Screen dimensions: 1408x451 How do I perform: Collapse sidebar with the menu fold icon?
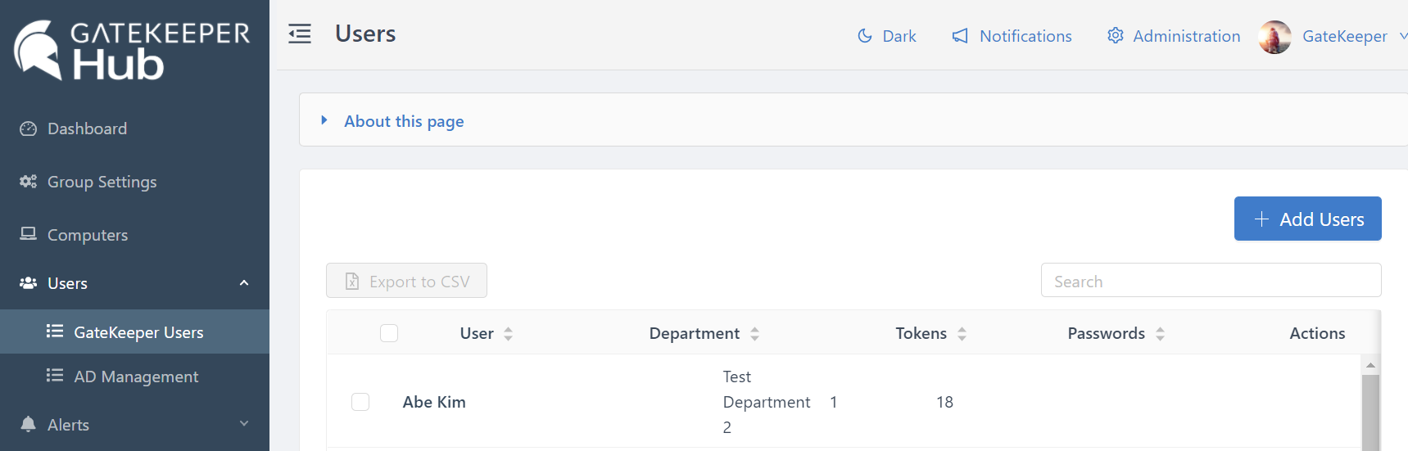(300, 34)
